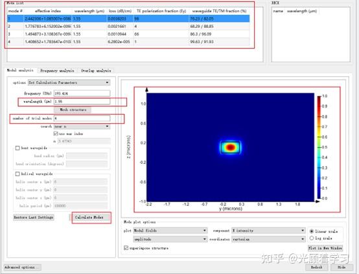Click the wavelength input field
Viewport: 359px width, 274px height.
pos(82,102)
